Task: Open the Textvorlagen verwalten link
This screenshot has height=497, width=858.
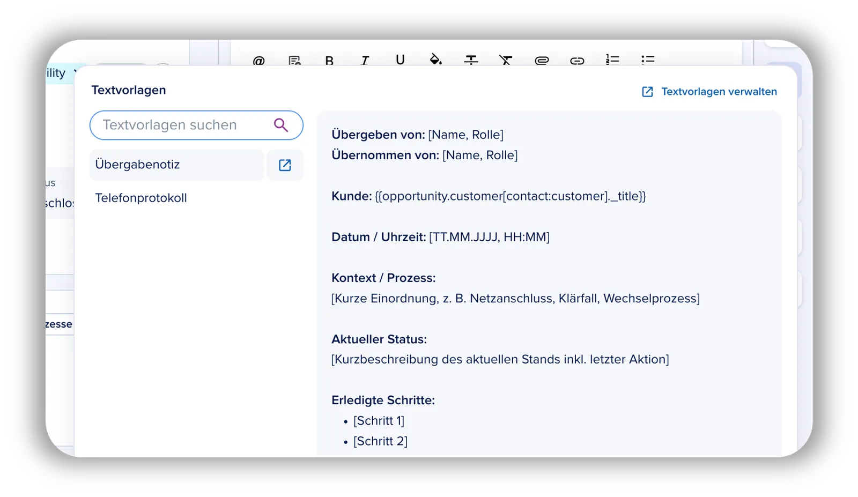Action: pos(719,92)
